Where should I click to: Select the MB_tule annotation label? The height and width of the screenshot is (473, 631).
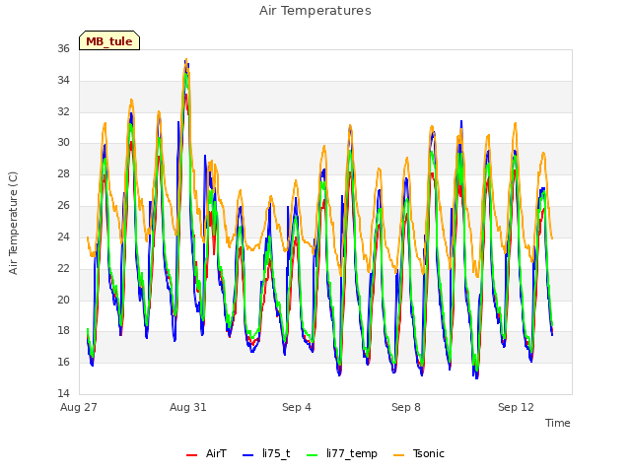click(x=109, y=41)
